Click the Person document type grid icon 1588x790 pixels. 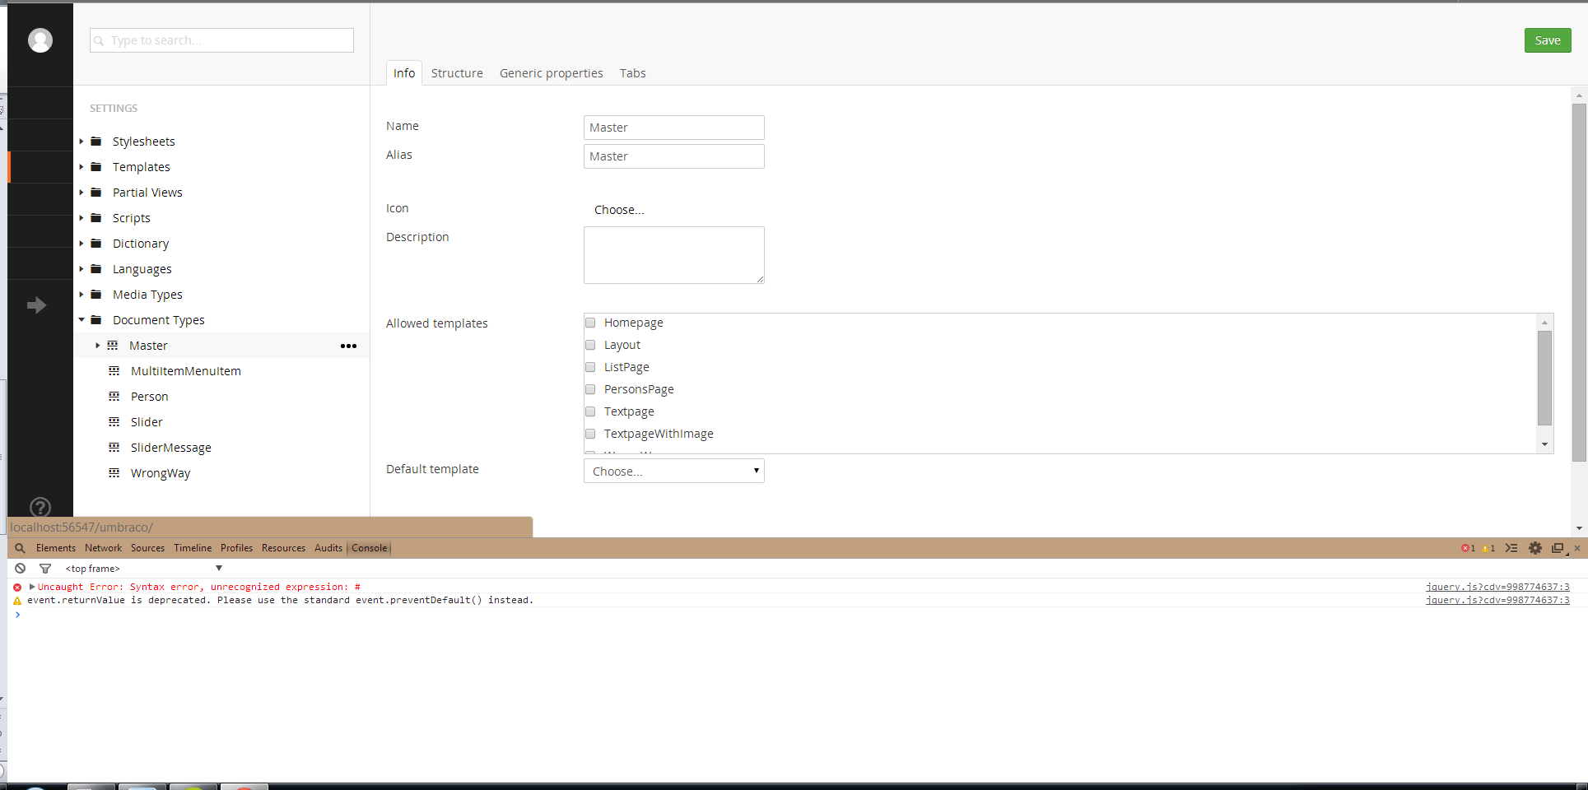click(114, 397)
